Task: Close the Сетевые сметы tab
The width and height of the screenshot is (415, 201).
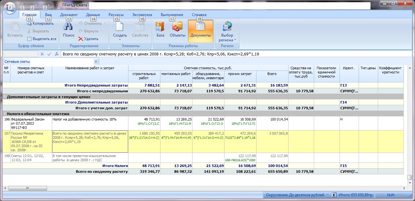Action: (96, 61)
